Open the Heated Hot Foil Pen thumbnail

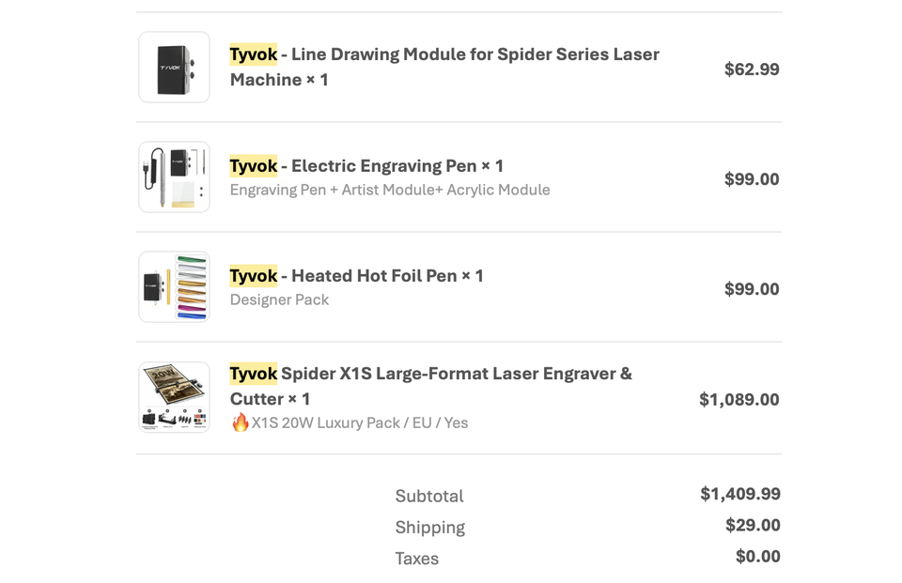click(175, 287)
